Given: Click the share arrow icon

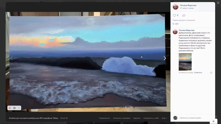Looking at the screenshot, I should 184,15.
